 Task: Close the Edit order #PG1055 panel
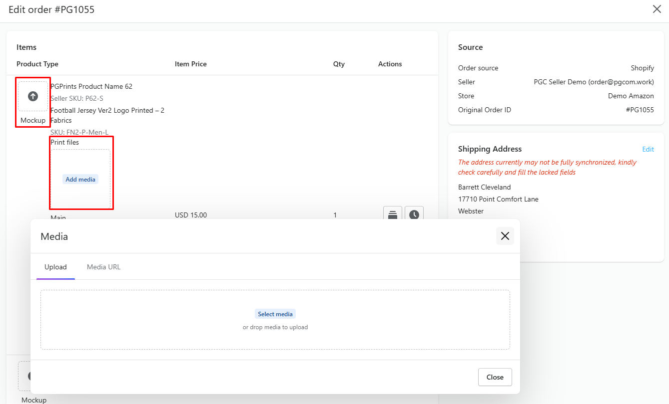pos(657,9)
